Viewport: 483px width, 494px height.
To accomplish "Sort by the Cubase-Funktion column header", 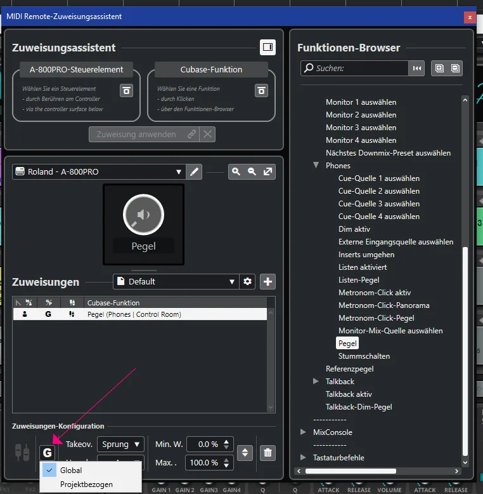I will pos(175,303).
